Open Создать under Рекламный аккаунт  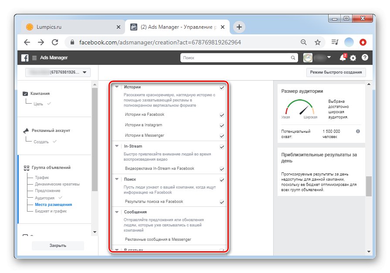[x=41, y=142]
